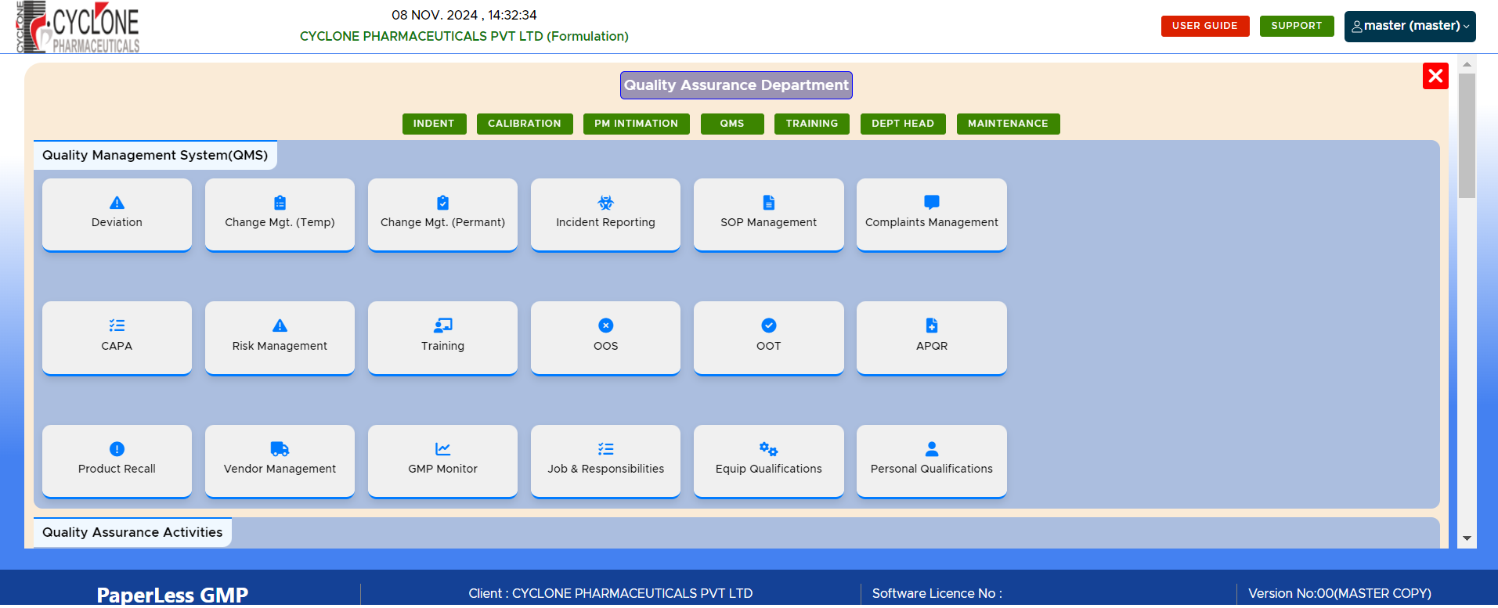Viewport: 1498px width, 608px height.
Task: Open the SOP Management document icon
Action: (768, 203)
